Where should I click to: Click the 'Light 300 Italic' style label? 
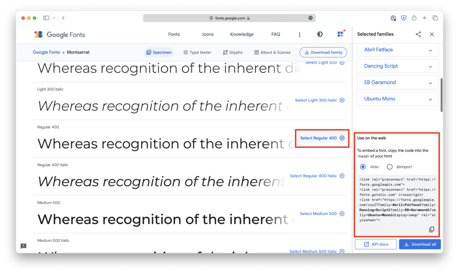50,89
